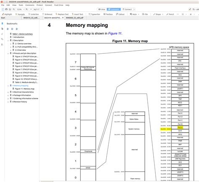The image size is (199, 182).
Task: Select the Squiggly underline tool
Action: [20, 14]
